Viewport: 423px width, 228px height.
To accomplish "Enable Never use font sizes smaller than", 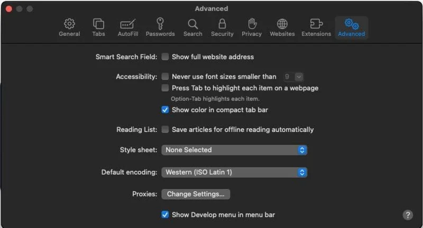I will click(165, 77).
